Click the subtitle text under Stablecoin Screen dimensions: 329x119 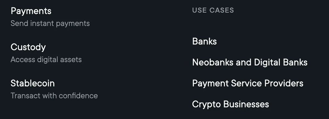tap(54, 96)
